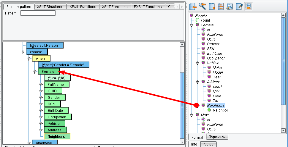Click the document with orange left-arrow toolbar icon
Viewport: 288px width, 147px height.
(193, 6)
